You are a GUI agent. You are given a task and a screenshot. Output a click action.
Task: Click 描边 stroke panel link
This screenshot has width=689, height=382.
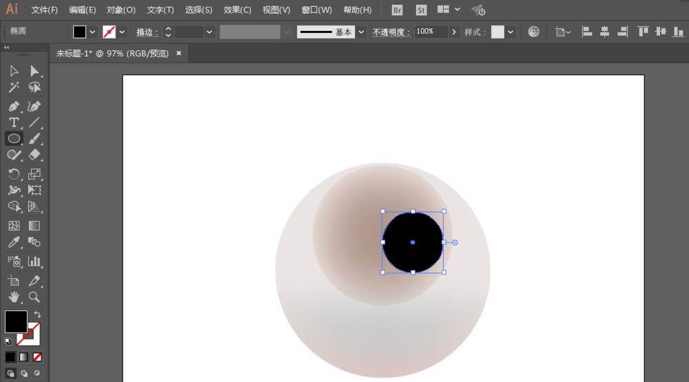tap(147, 32)
